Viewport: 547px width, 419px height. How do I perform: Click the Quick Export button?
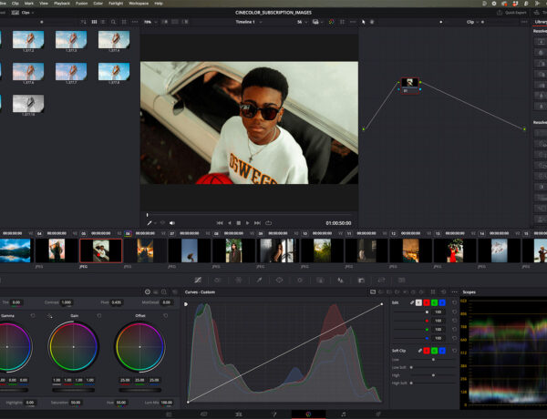coord(513,12)
